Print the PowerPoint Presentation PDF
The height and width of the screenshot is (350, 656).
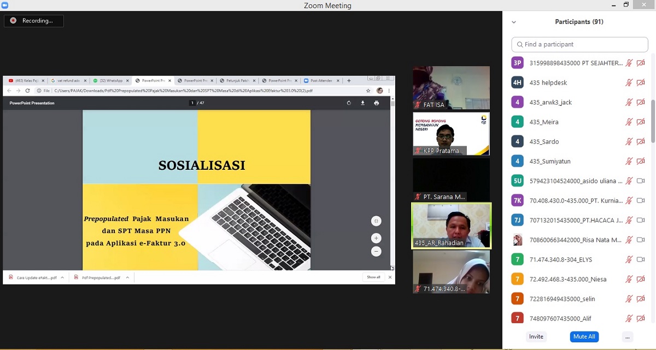click(x=376, y=103)
